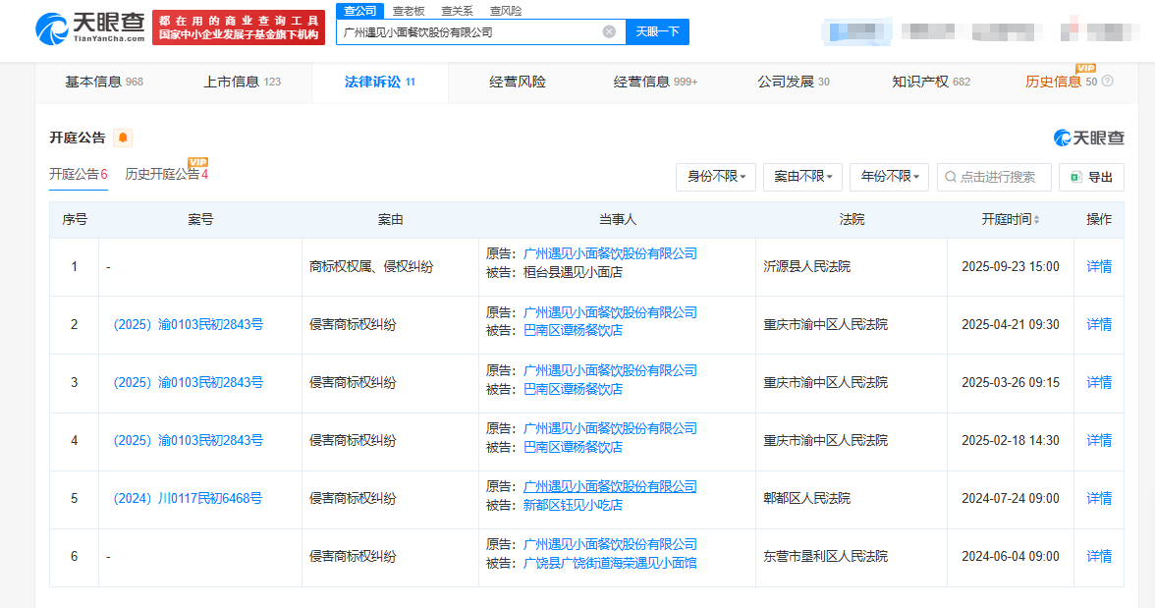Image resolution: width=1155 pixels, height=608 pixels.
Task: Open 年份不限 dropdown filter
Action: [x=889, y=177]
